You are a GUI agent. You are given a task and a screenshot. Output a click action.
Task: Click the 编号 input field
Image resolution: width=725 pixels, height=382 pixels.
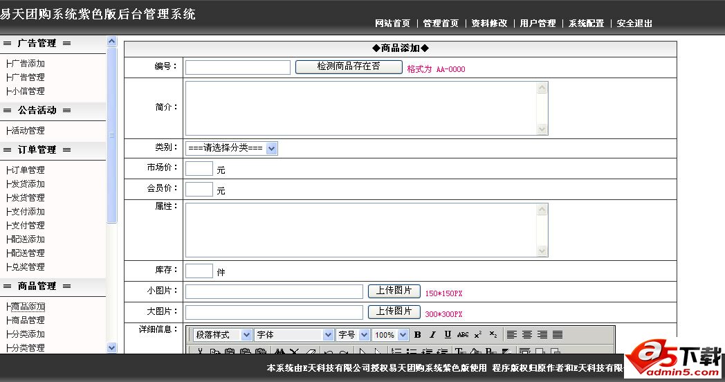click(x=237, y=67)
